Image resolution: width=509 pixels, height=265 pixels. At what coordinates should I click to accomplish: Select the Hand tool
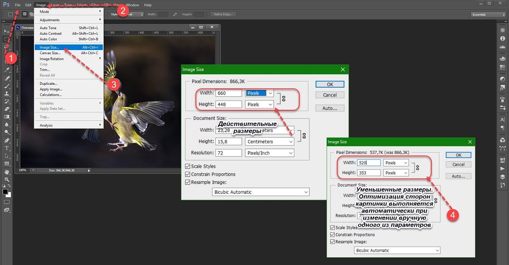[7, 172]
